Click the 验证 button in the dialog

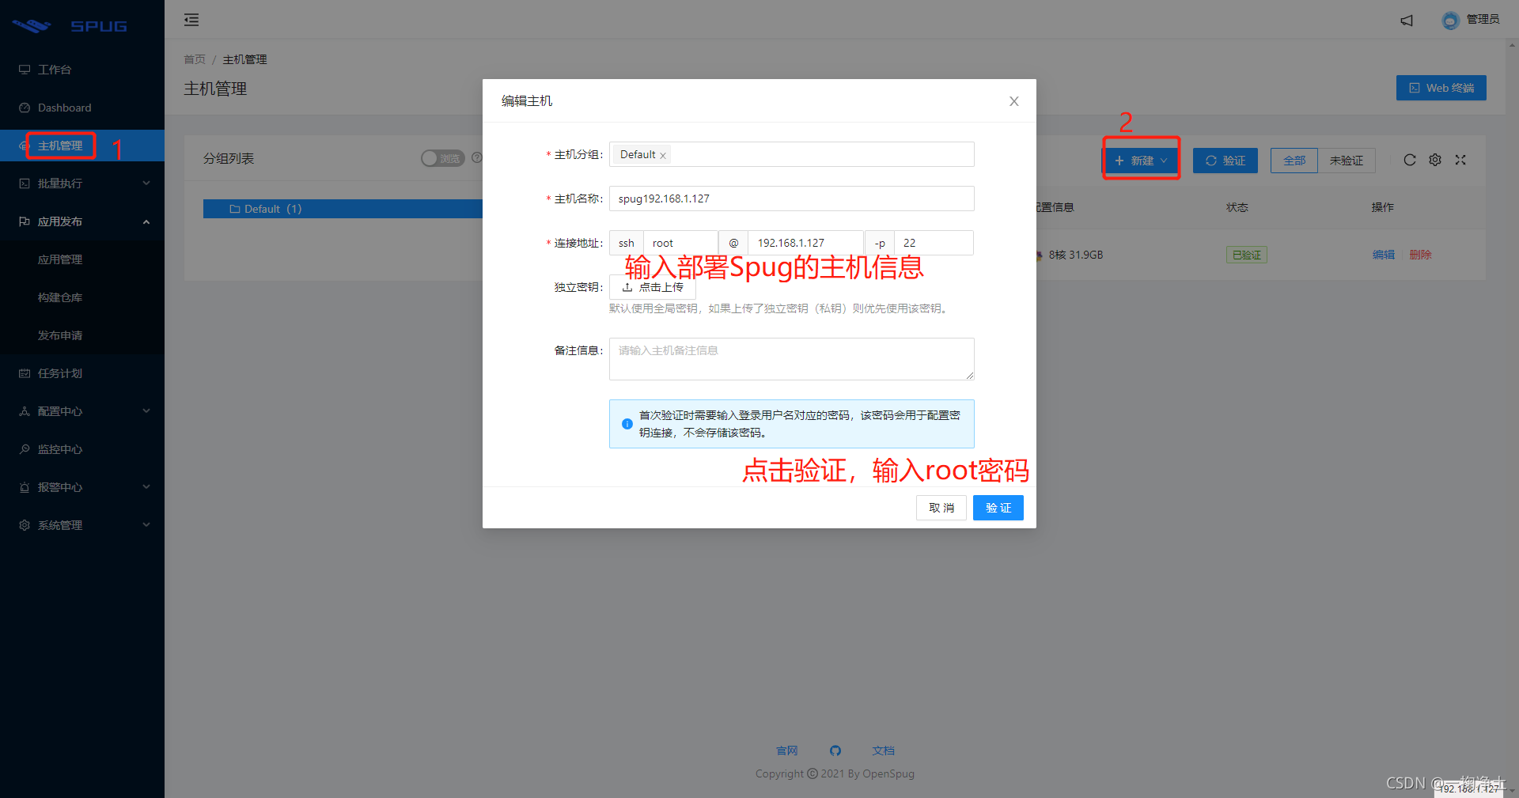point(998,507)
